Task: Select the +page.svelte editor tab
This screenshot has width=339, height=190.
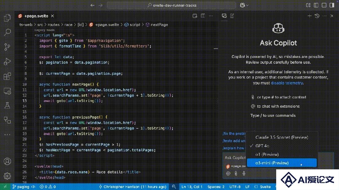Action: (x=36, y=16)
